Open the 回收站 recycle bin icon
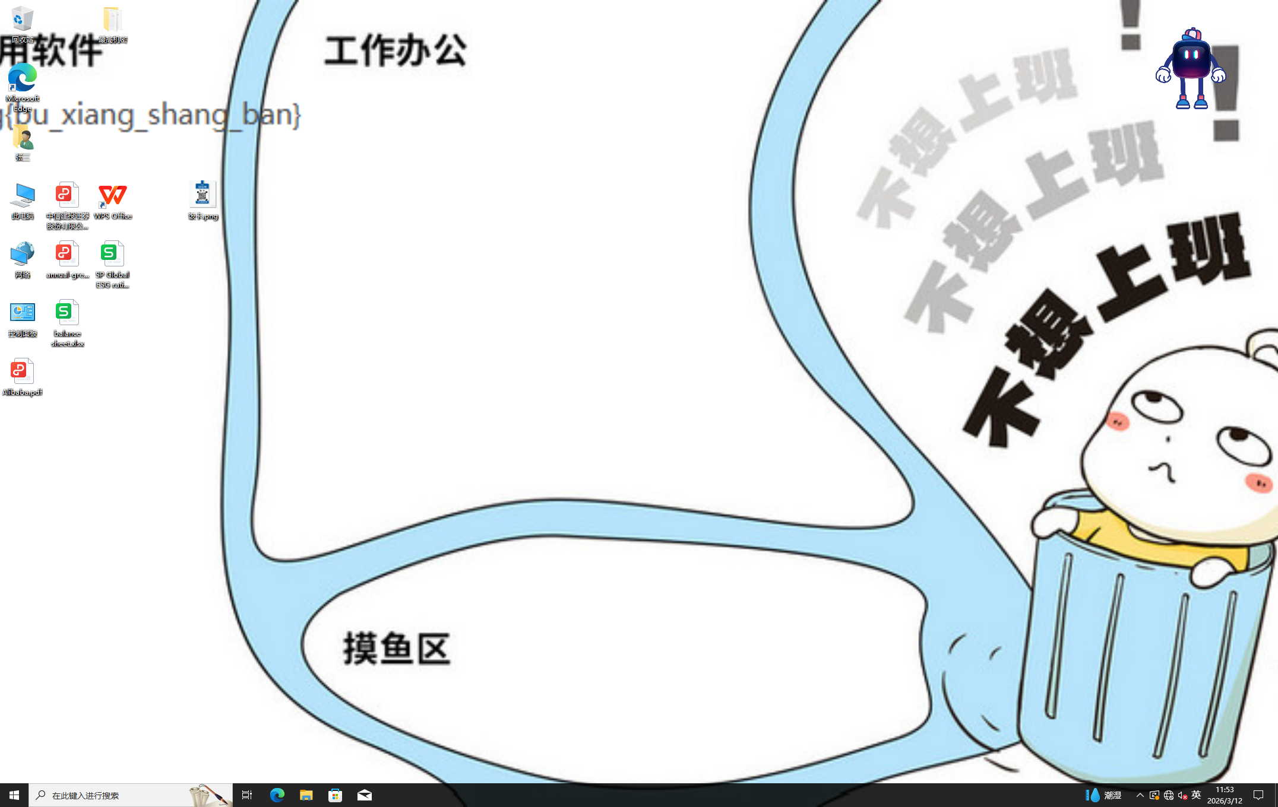The width and height of the screenshot is (1278, 807). [22, 23]
